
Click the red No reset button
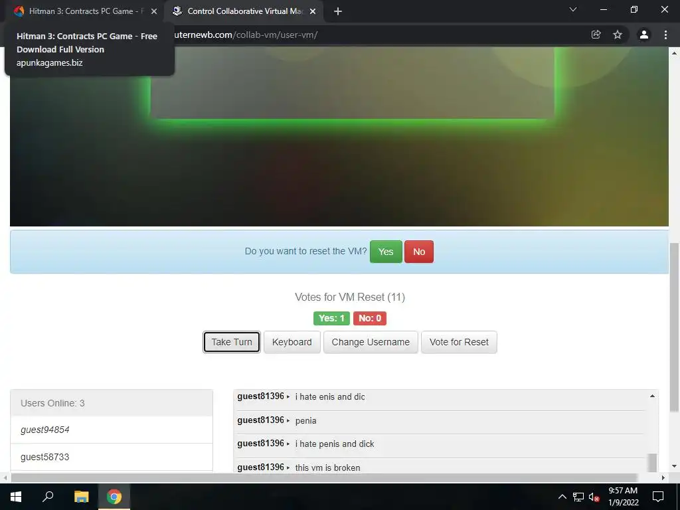(419, 252)
